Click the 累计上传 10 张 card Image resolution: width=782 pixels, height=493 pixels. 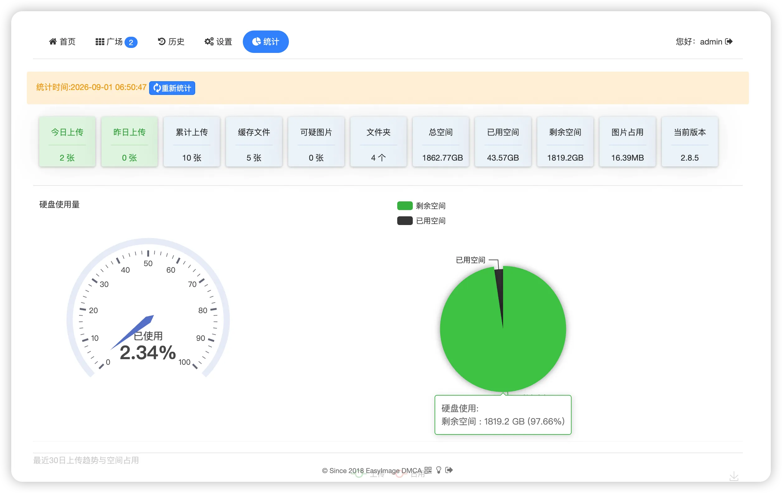pos(191,142)
